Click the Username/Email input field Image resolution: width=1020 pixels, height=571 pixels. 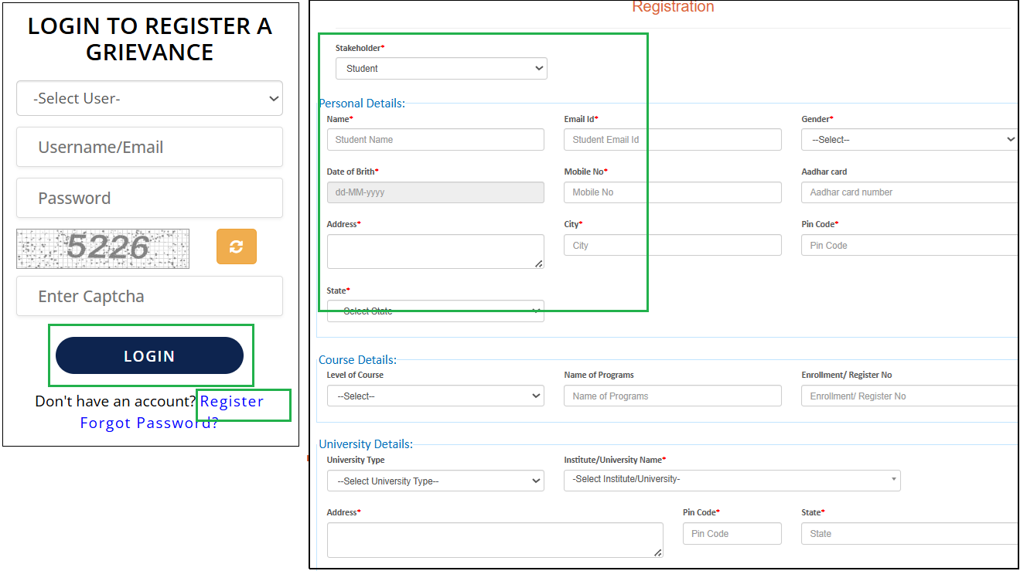pyautogui.click(x=149, y=147)
